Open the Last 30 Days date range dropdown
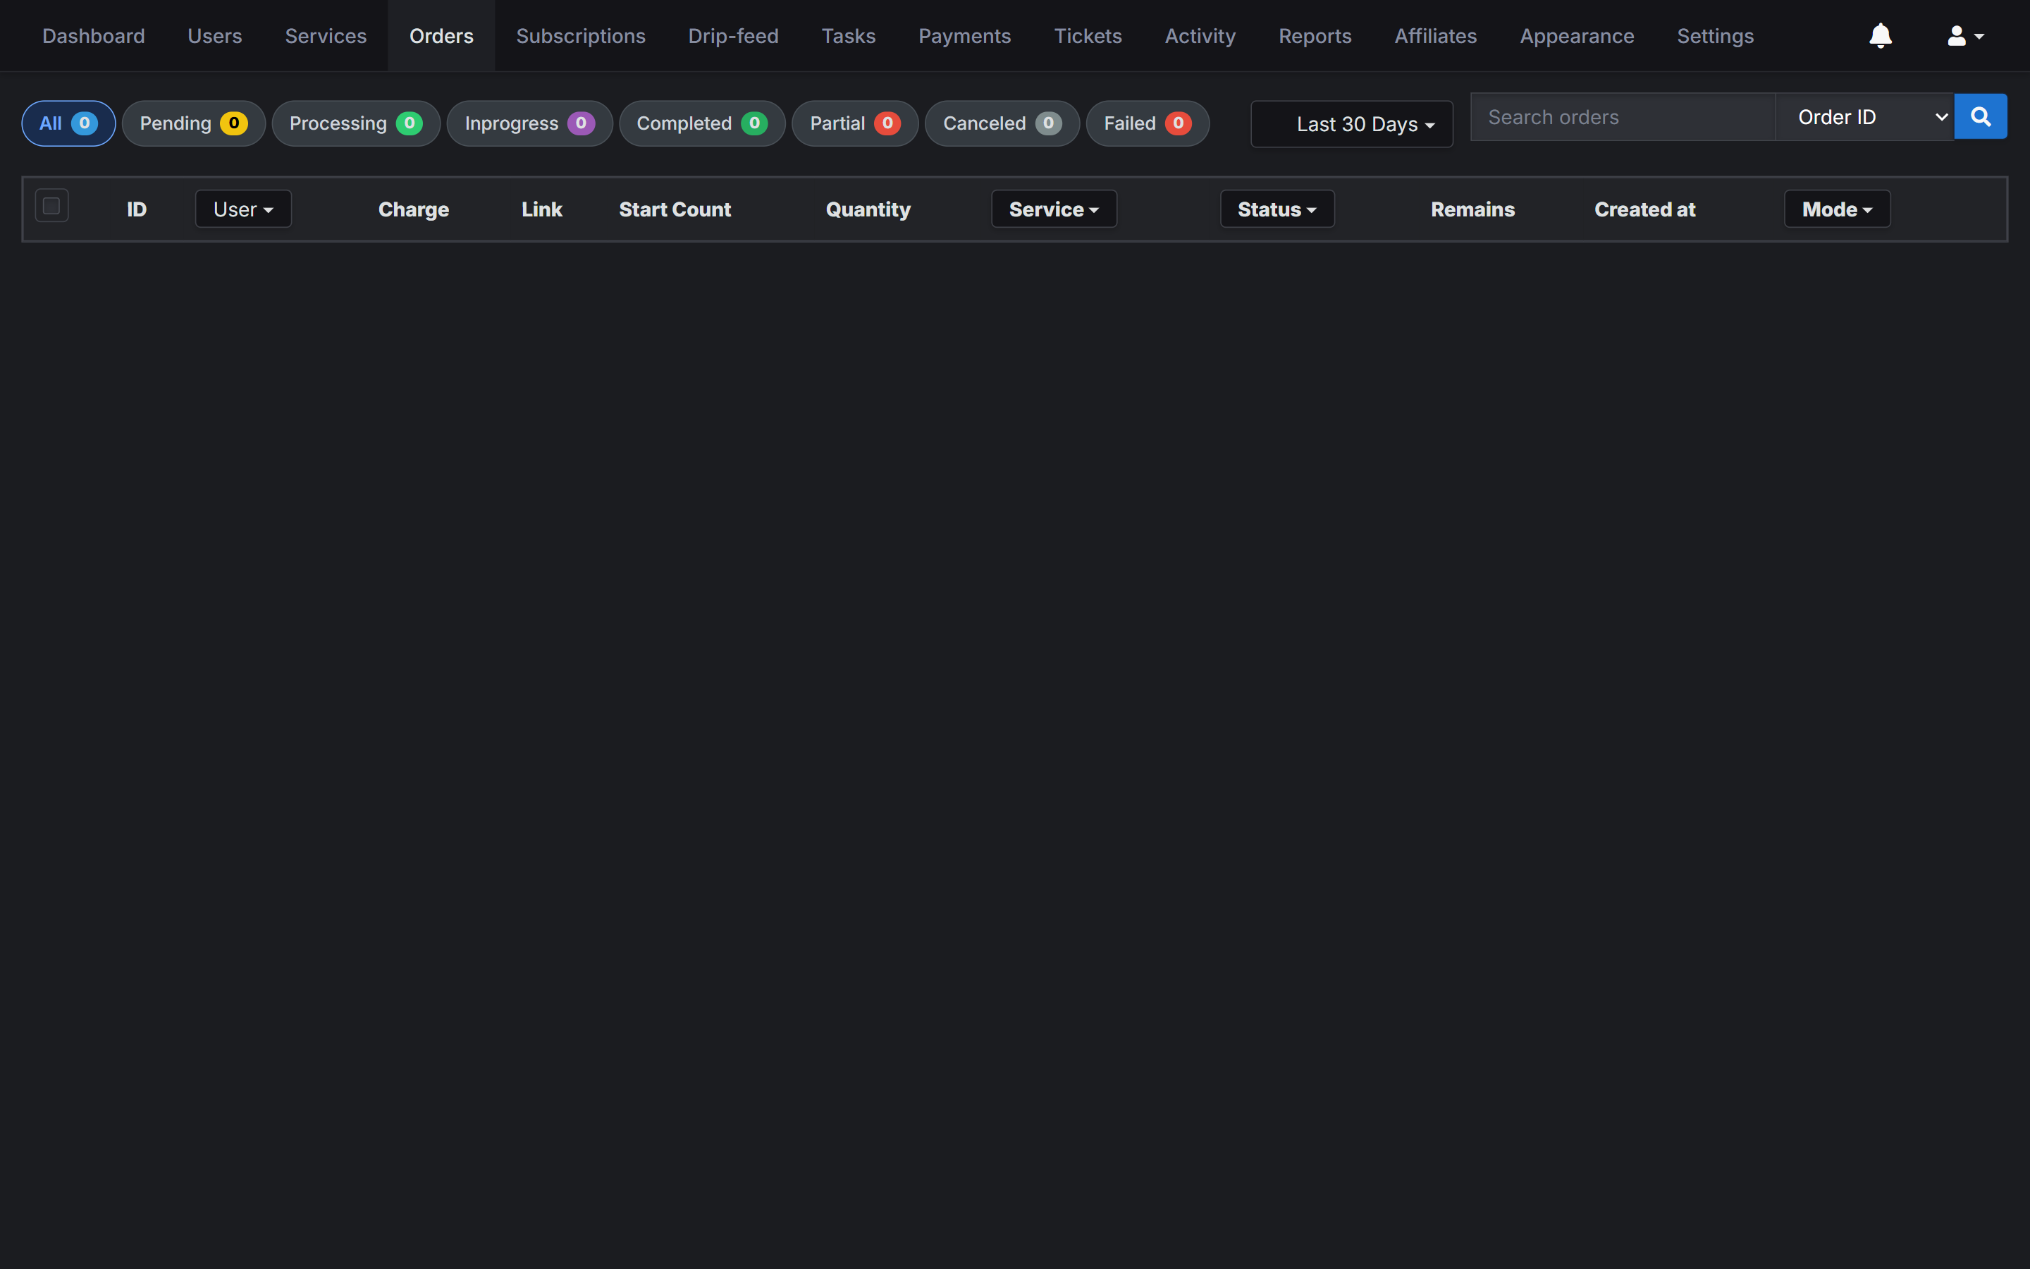This screenshot has width=2030, height=1269. click(1351, 124)
